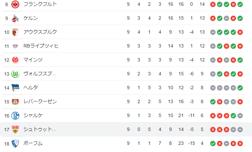Image resolution: width=252 pixels, height=152 pixels.
Task: Click the Augsburg club crest icon
Action: click(15, 32)
